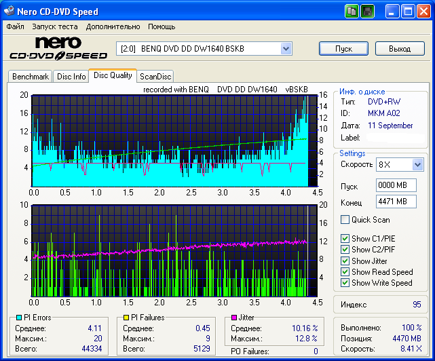Click the Конец end position field

click(x=396, y=202)
